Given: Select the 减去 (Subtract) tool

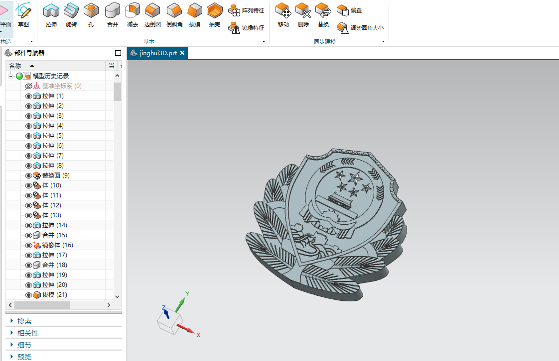Looking at the screenshot, I should (132, 15).
